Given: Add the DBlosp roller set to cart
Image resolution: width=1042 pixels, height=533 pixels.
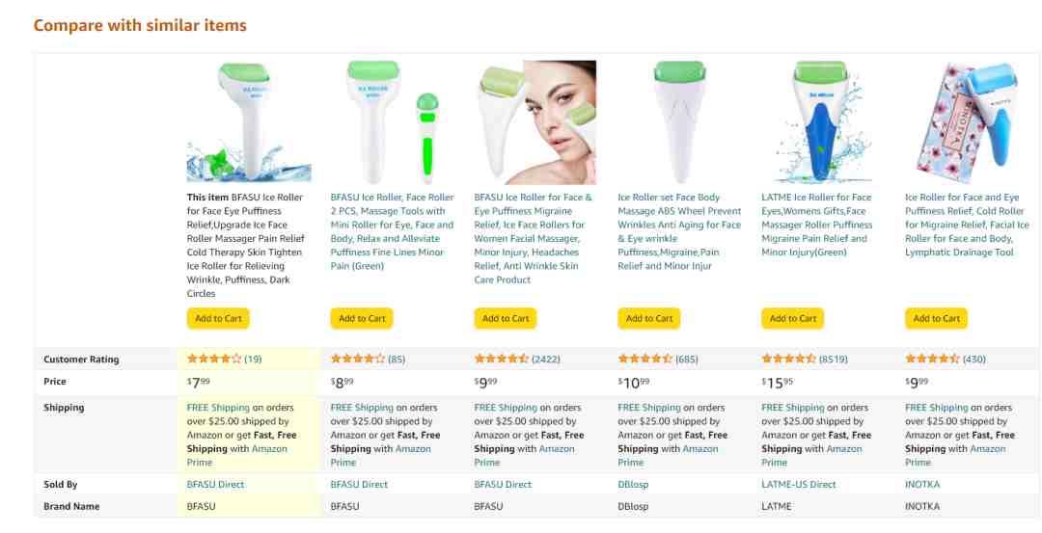Looking at the screenshot, I should click(648, 319).
